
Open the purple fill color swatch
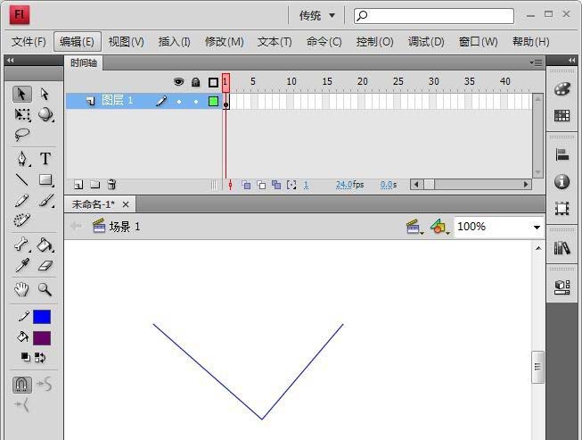42,338
